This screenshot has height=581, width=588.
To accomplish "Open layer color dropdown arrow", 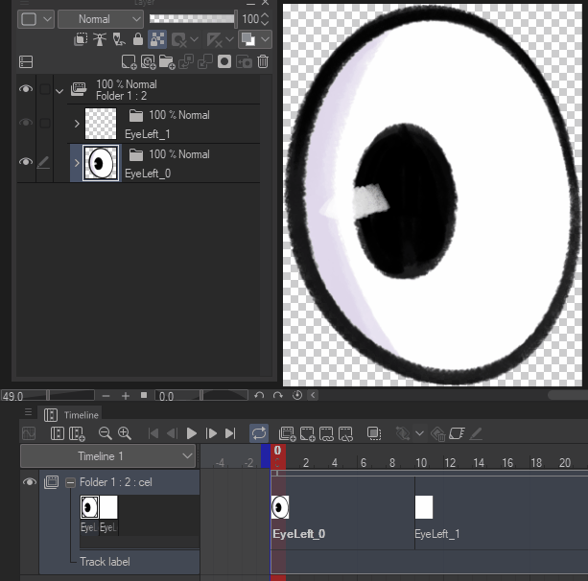I will tap(265, 39).
